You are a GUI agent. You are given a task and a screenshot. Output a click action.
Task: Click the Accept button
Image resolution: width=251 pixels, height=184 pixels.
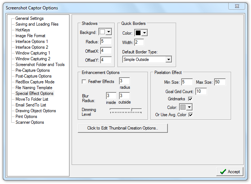coord(230,172)
